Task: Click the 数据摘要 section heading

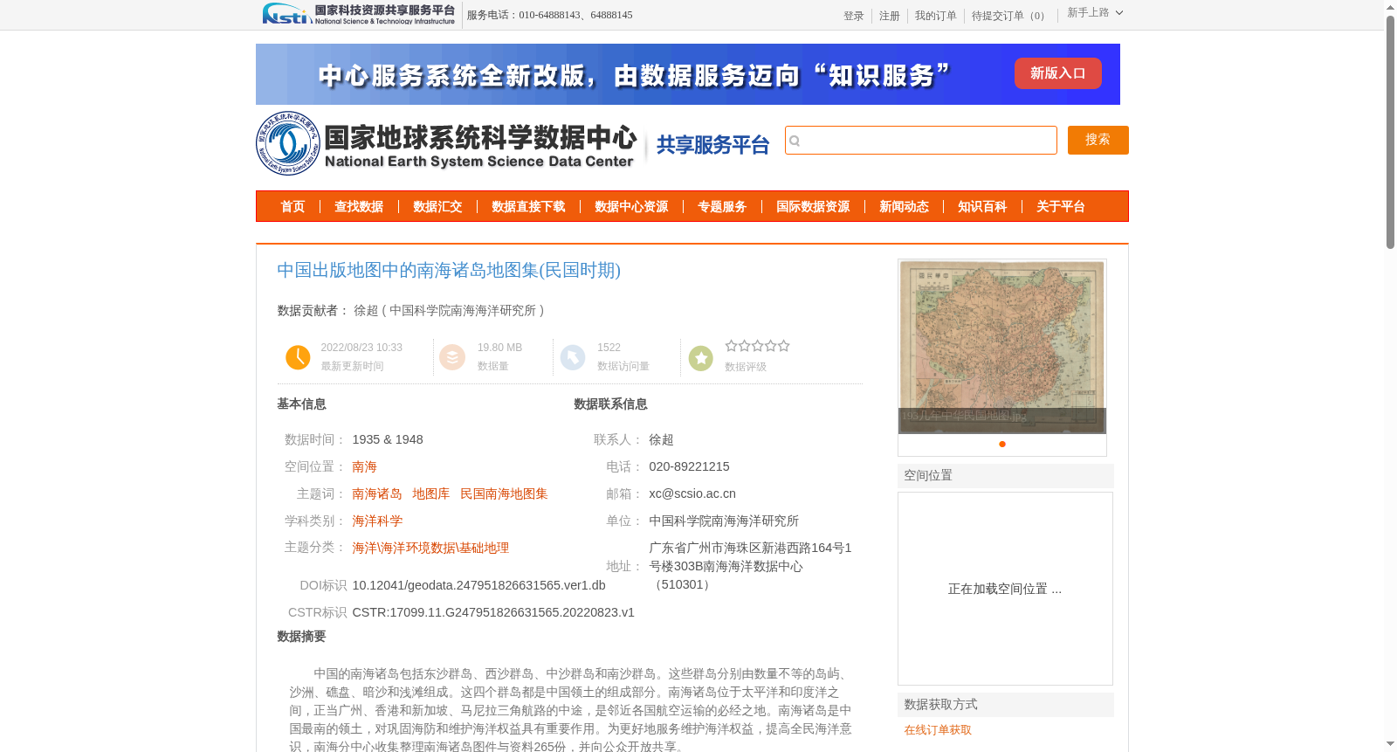Action: point(301,637)
